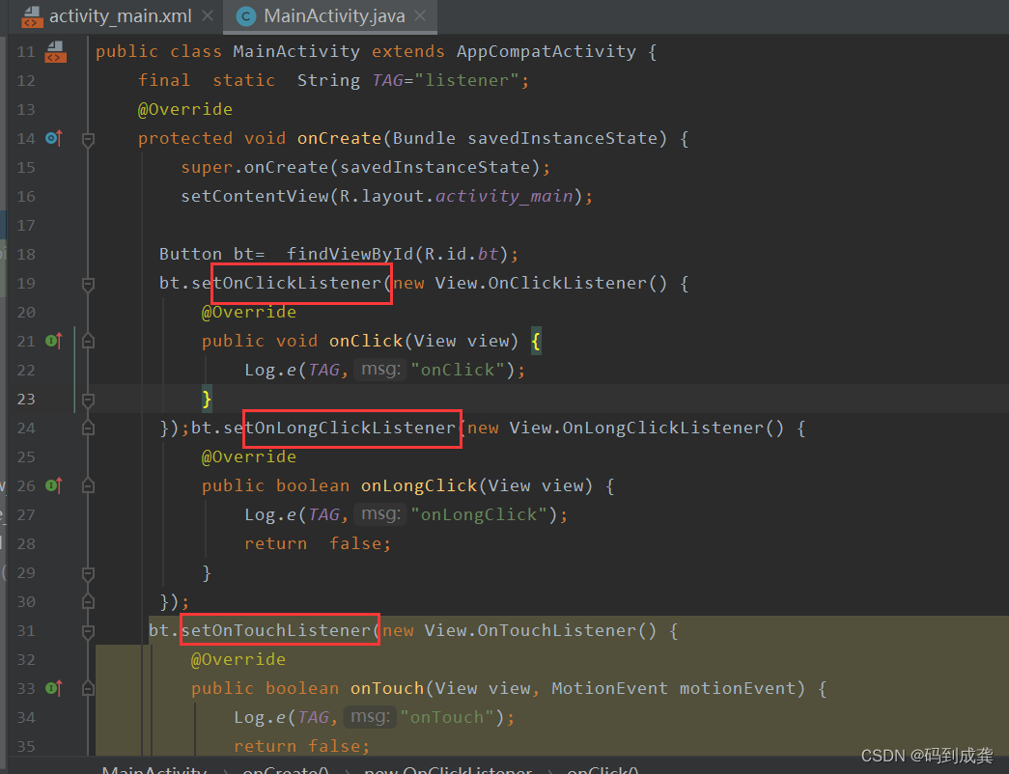Click setOnLongClickListener on line 24

coord(339,428)
